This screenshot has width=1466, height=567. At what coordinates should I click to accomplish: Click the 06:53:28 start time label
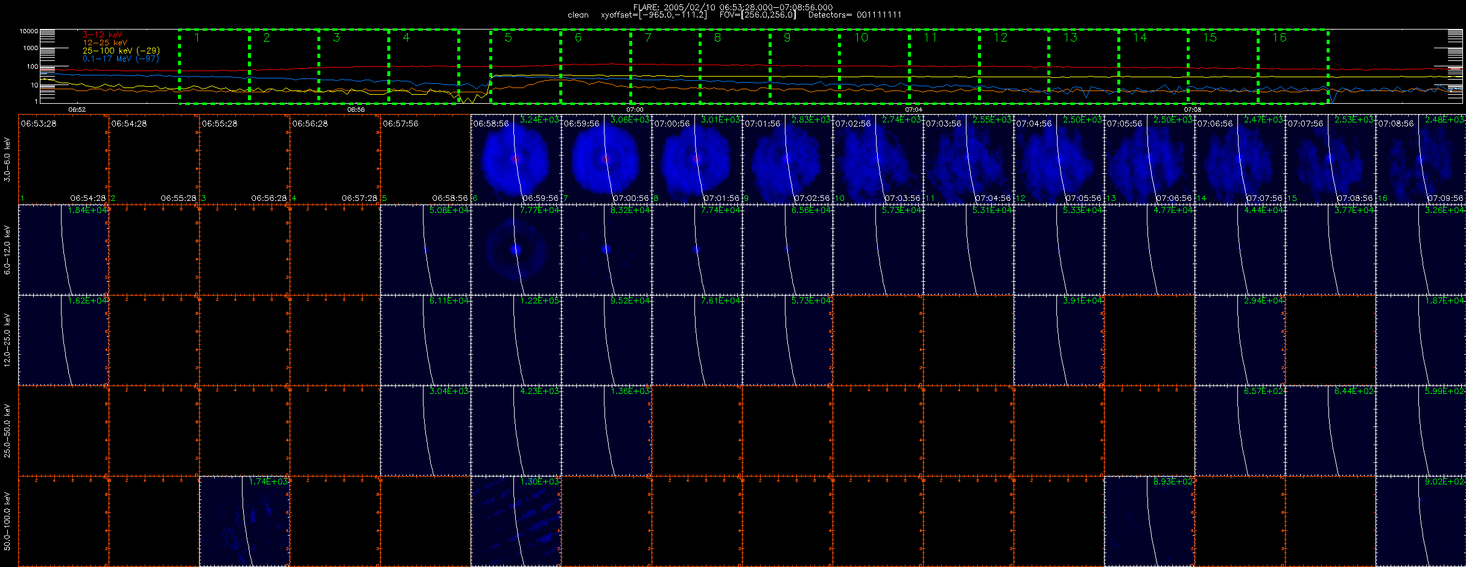pyautogui.click(x=39, y=124)
